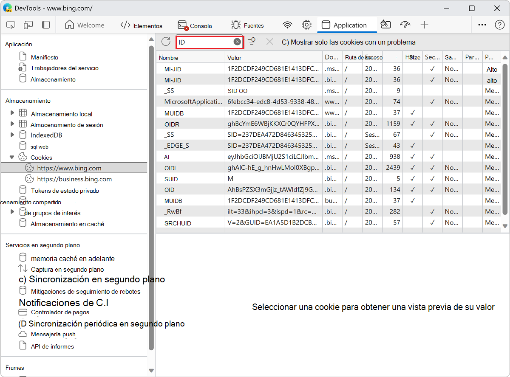Expand Almacenamiento de sesión node
This screenshot has width=510, height=377.
click(12, 124)
